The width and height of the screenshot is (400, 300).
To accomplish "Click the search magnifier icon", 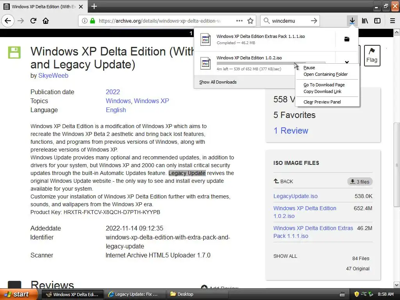I will [x=266, y=21].
